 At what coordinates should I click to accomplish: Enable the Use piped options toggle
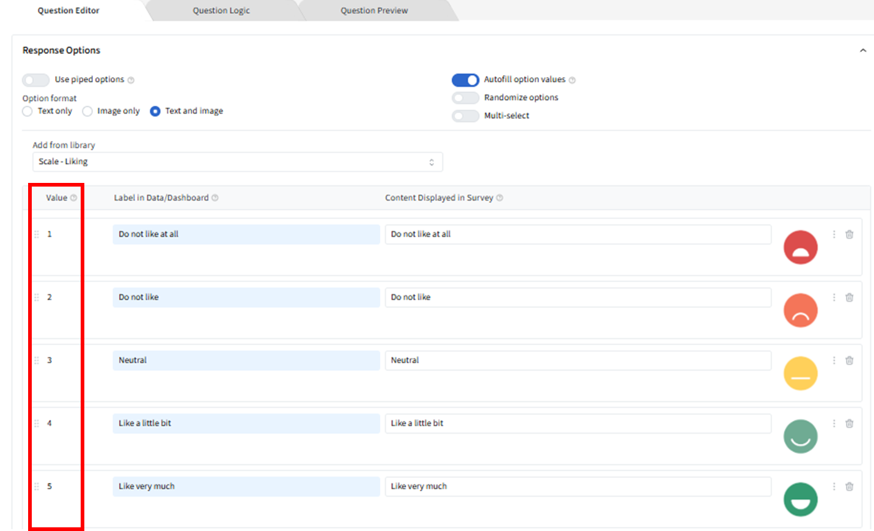[x=35, y=80]
